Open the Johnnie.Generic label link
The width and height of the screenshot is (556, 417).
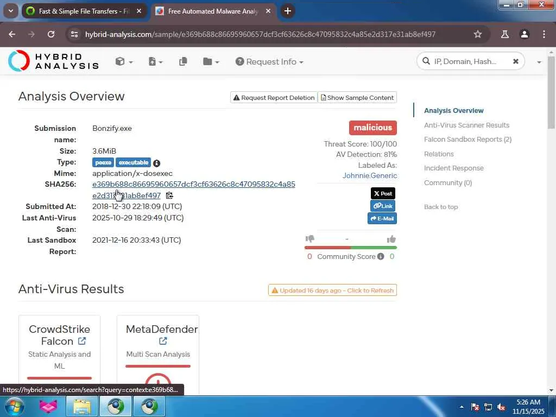(369, 175)
